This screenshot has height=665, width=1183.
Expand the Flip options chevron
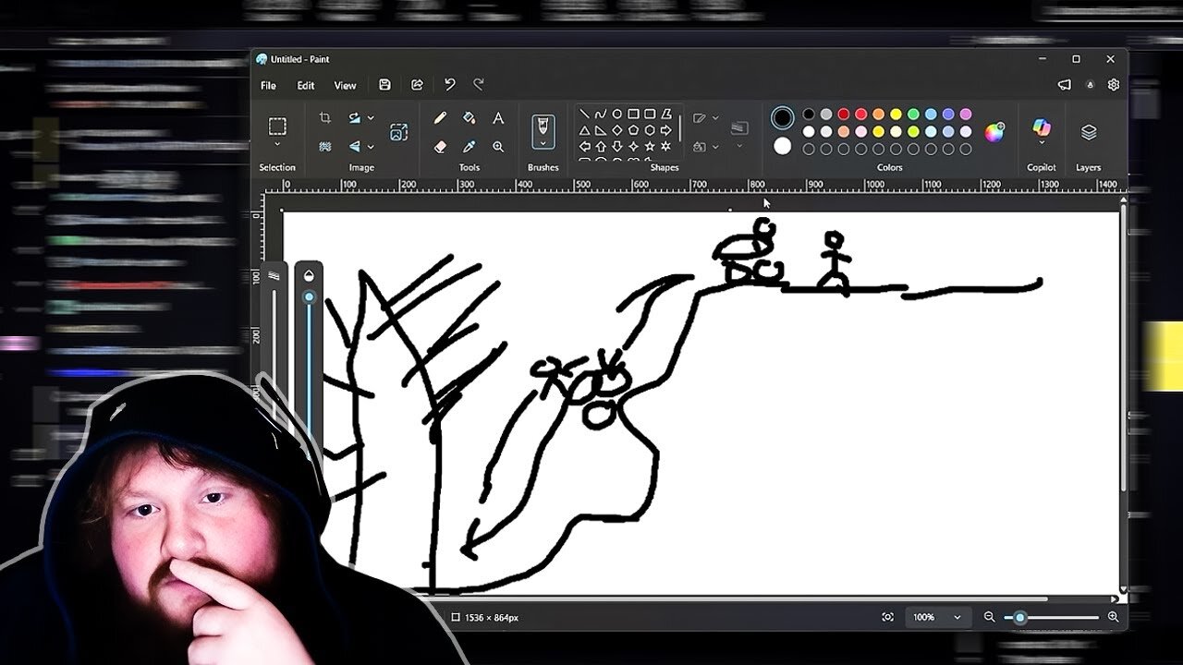coord(371,147)
